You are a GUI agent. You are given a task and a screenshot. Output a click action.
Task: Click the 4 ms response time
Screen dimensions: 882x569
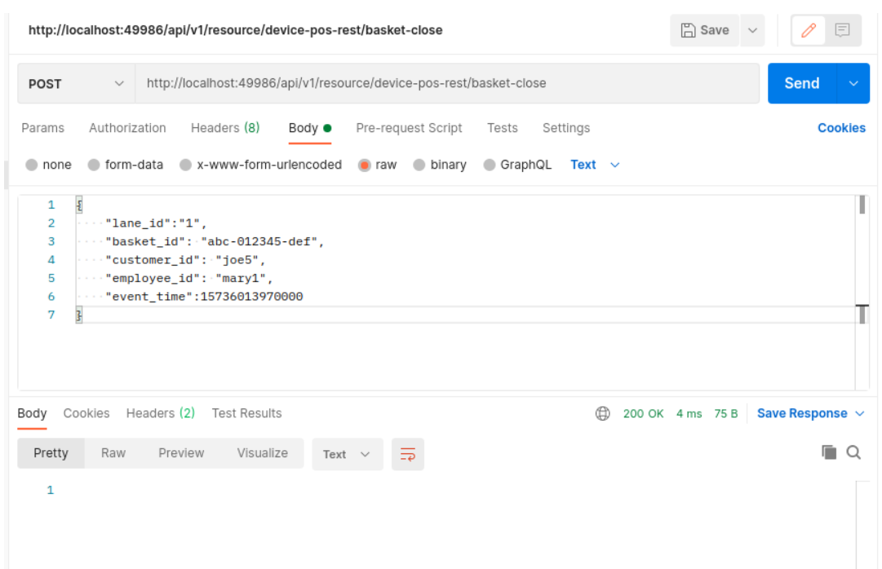[689, 414]
